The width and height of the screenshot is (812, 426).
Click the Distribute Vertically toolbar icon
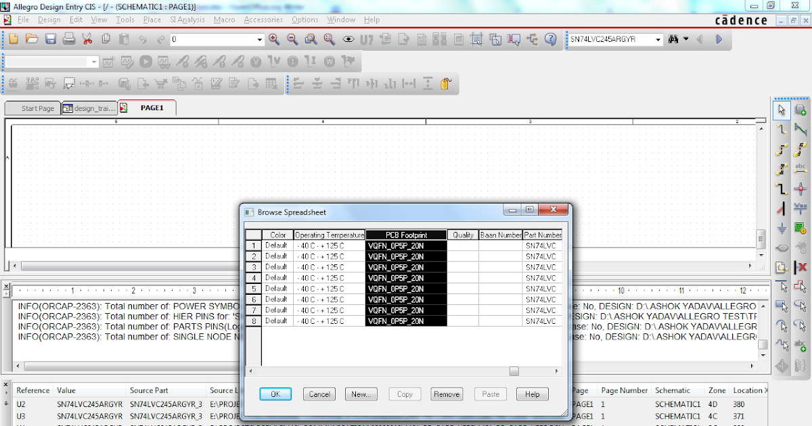(x=428, y=84)
